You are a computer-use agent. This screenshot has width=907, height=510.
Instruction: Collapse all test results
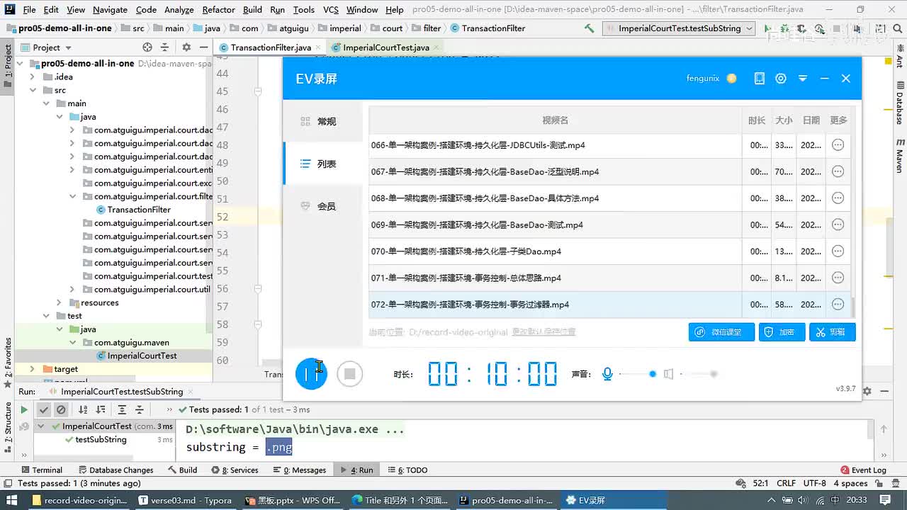139,409
